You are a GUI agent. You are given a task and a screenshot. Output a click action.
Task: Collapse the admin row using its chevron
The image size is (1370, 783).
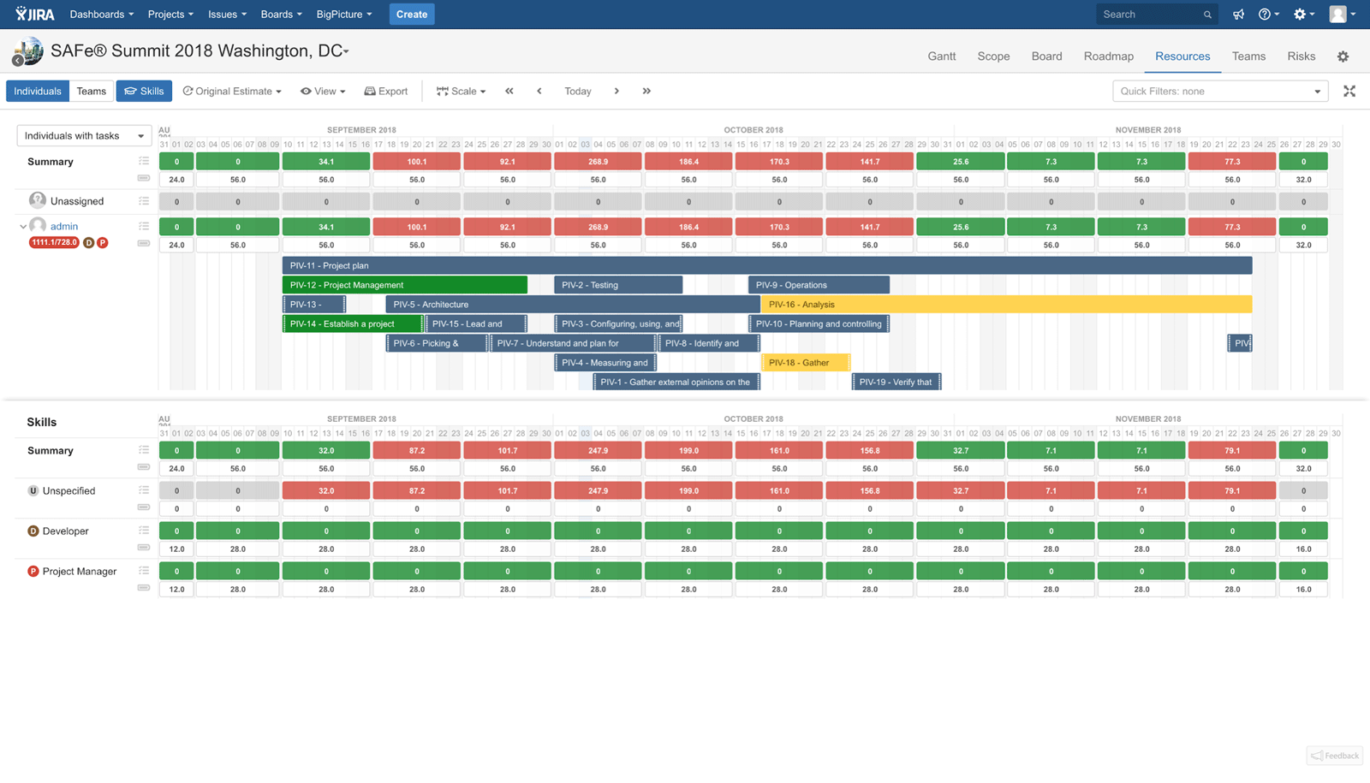[23, 225]
